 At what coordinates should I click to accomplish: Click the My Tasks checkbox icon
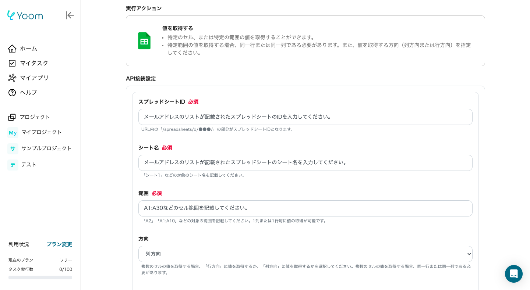click(x=12, y=63)
